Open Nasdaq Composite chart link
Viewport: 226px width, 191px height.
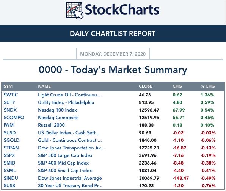[x=58, y=118]
